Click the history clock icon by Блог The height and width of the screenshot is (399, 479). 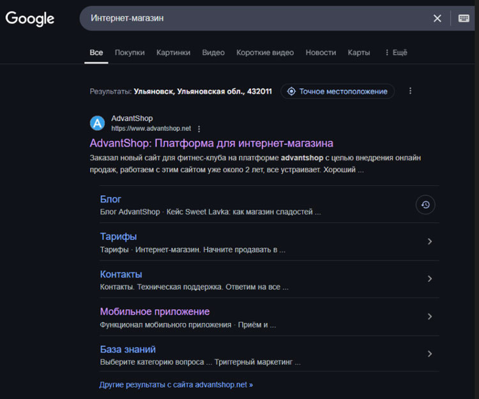pos(425,204)
